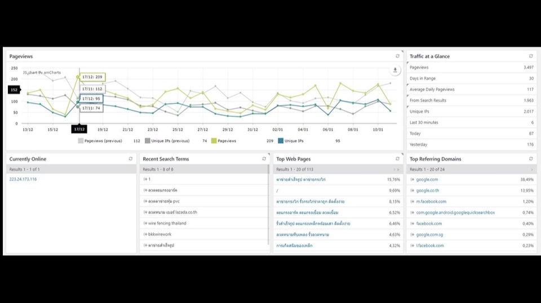Viewport: 541px width, 303px height.
Task: Open the external link icon beside google.com
Action: [412, 179]
